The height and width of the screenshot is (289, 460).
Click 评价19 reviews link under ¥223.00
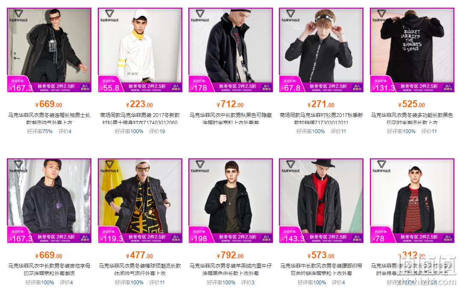[x=157, y=131]
